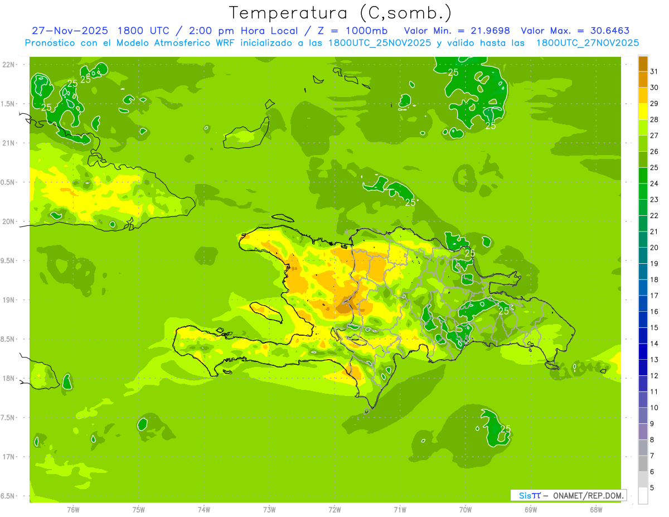Click the color scale label "5"
Image resolution: width=669 pixels, height=517 pixels.
point(652,488)
